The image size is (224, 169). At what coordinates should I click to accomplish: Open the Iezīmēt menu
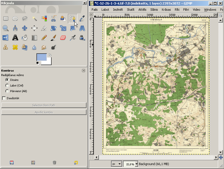[x=118, y=10]
